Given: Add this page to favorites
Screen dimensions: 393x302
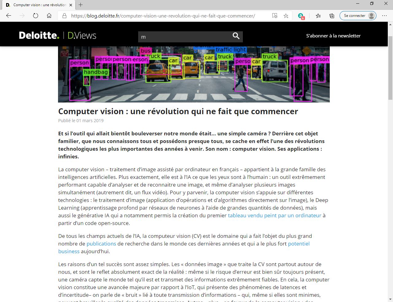Looking at the screenshot, I should point(286,16).
